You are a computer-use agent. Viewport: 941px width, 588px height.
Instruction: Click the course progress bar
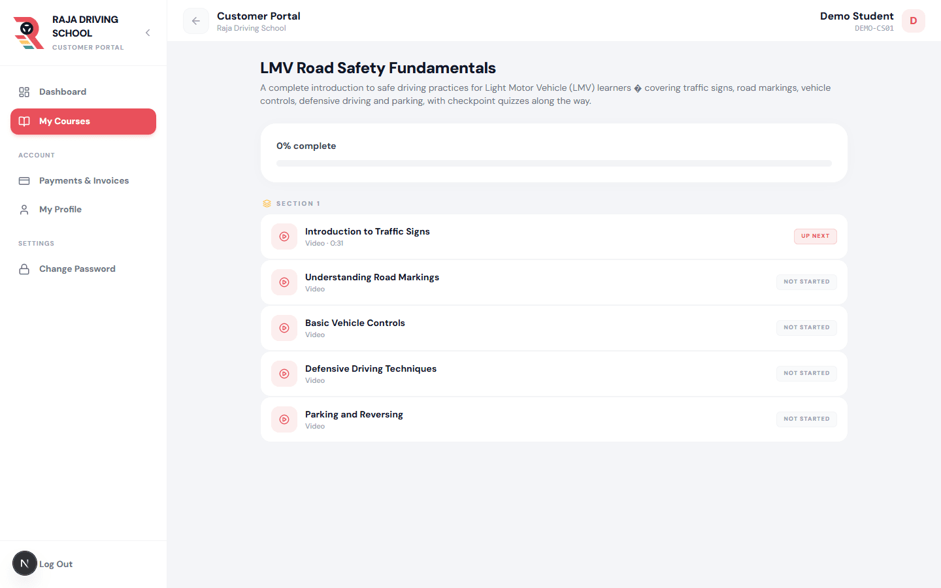coord(554,163)
